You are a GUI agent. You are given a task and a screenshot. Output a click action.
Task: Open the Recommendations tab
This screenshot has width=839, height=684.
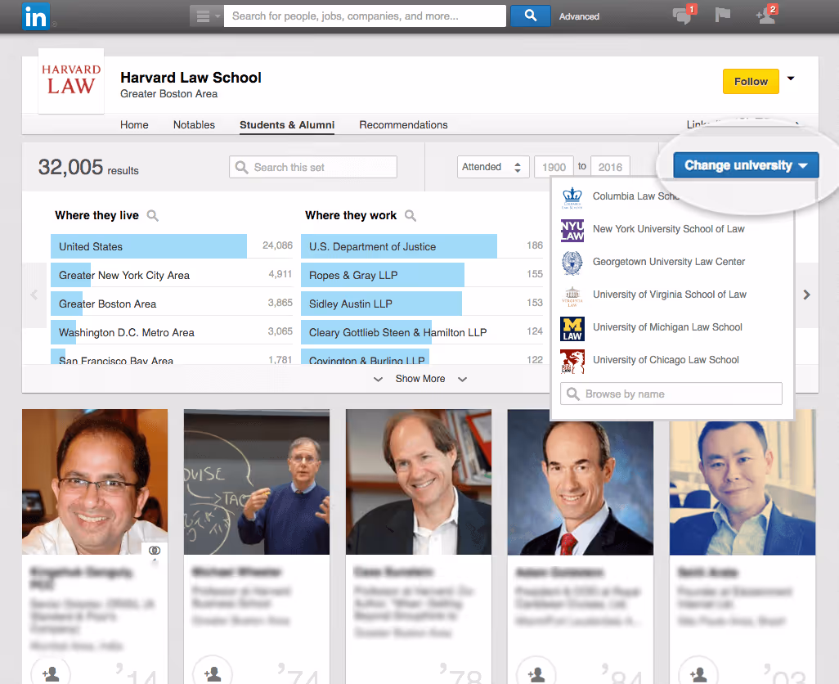click(x=403, y=124)
